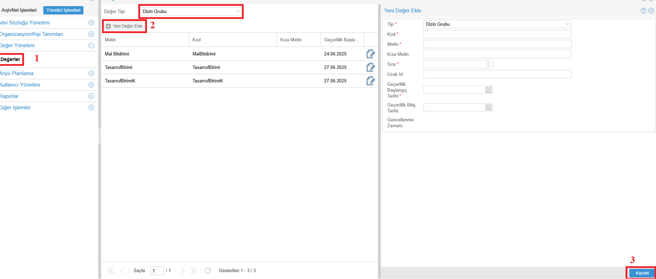The image size is (656, 279).
Task: Click into the Kod input field
Action: [497, 34]
